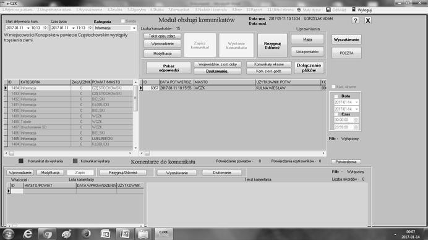Open the 4.Analiza menu
Viewport: 428px width, 240px height.
point(114,9)
